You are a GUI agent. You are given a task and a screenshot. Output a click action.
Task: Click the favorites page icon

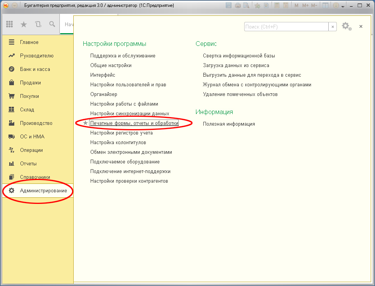266,5
